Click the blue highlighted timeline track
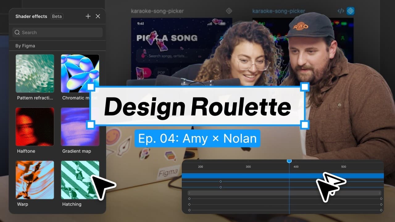The height and width of the screenshot is (222, 395). coord(283,176)
